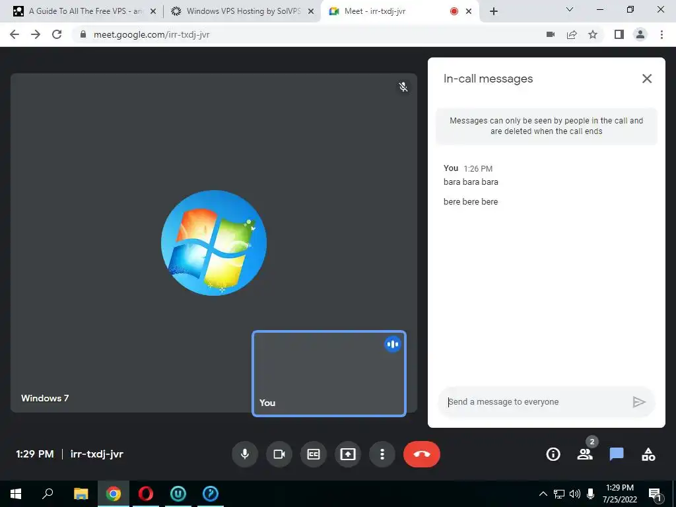This screenshot has width=676, height=507.
Task: Leave the call with red hang-up button
Action: [x=422, y=454]
